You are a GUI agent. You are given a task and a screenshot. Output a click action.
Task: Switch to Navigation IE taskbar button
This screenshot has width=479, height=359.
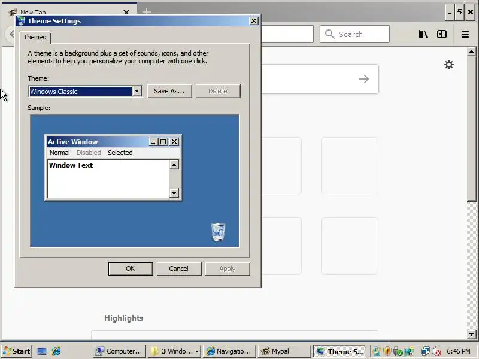pyautogui.click(x=229, y=351)
